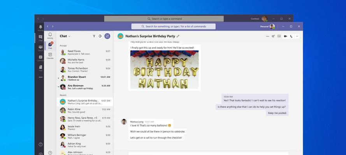Start a Meet now from chat list header
This screenshot has width=346, height=155.
(x=100, y=36)
